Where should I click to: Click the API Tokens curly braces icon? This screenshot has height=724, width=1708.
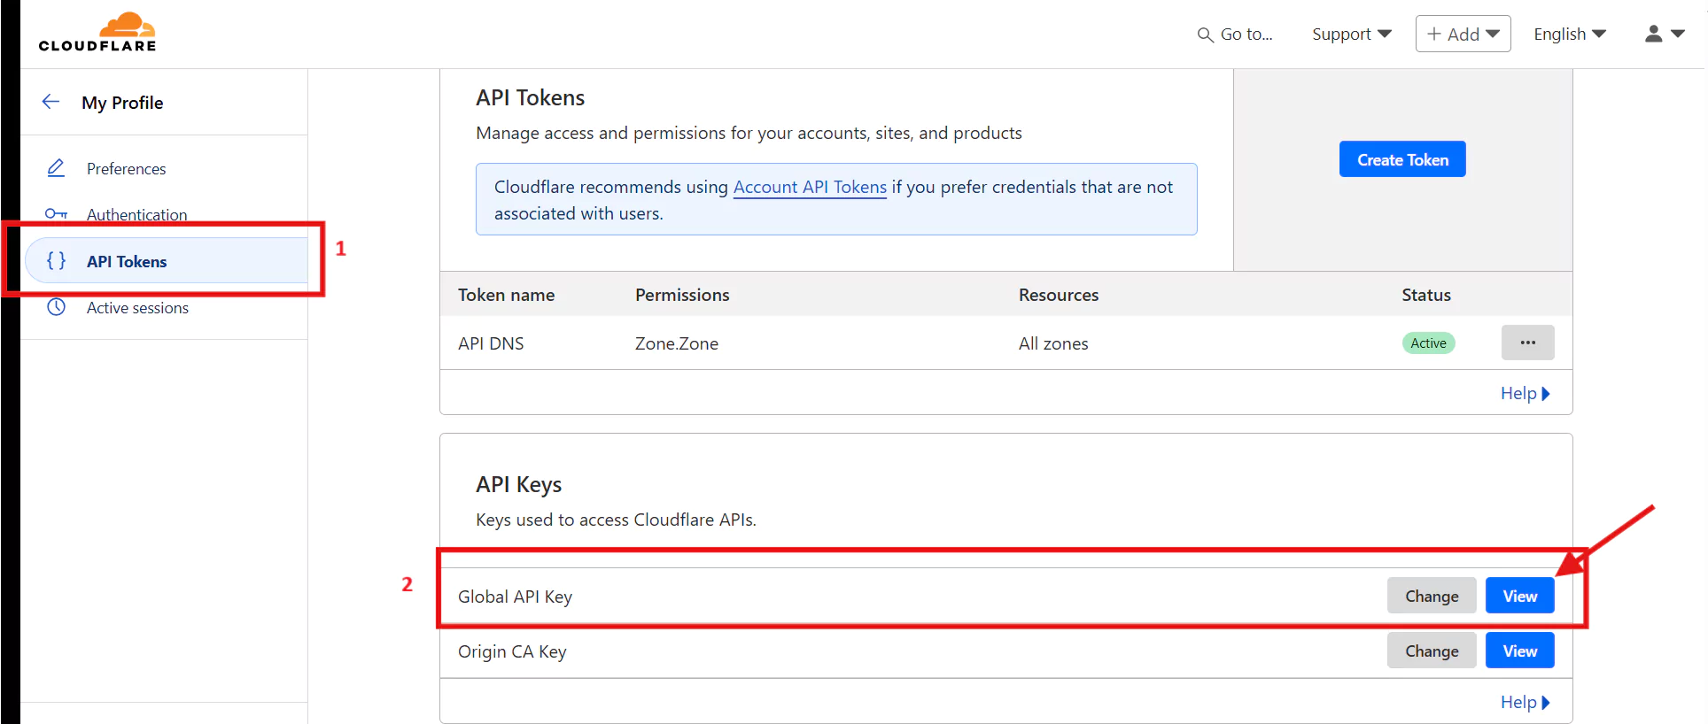click(56, 261)
